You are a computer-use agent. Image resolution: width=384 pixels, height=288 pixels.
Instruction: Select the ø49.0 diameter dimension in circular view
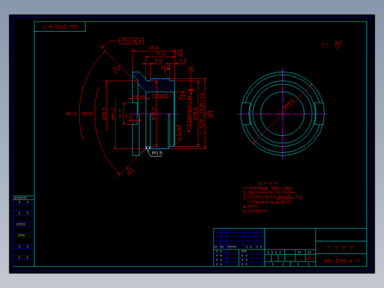coord(289,103)
